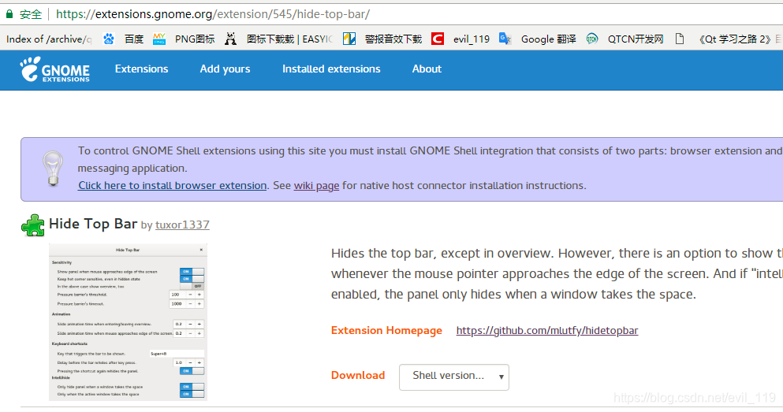Screen dimensions: 783x412
Task: Go to the Extensions nav item
Action: 141,69
